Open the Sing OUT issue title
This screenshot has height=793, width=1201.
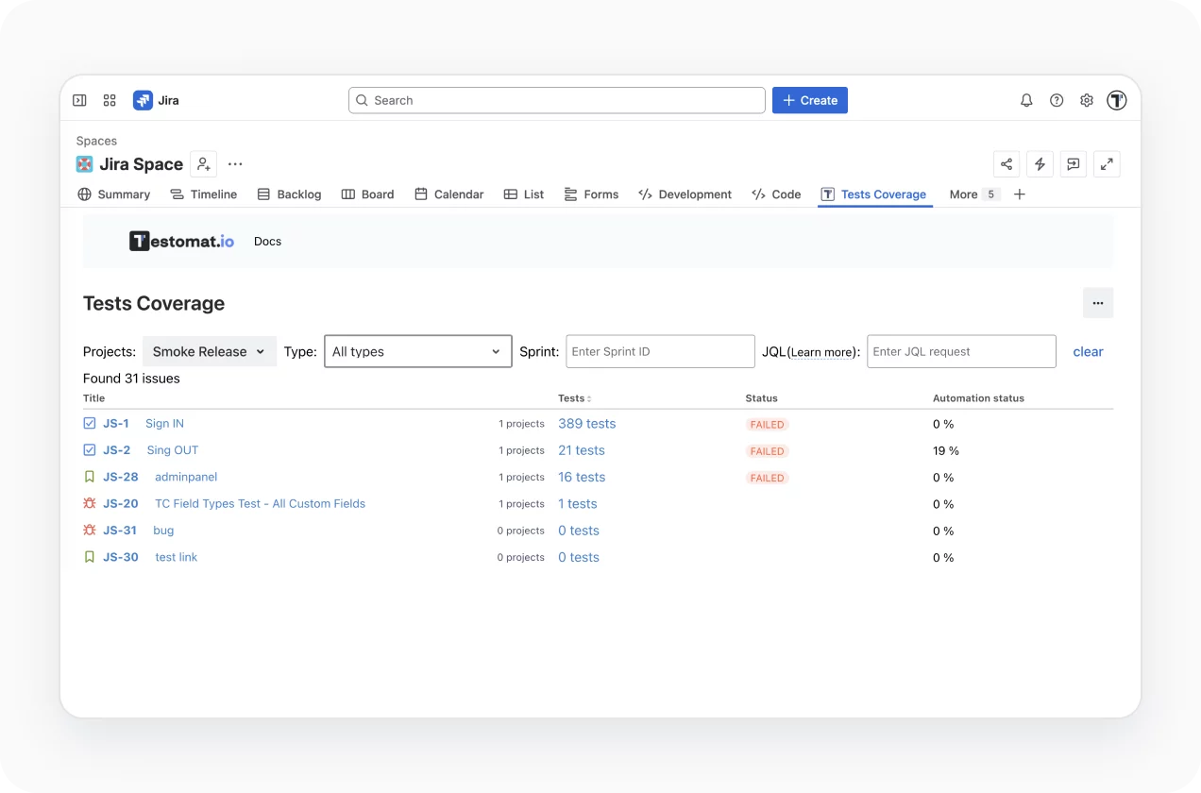click(173, 450)
